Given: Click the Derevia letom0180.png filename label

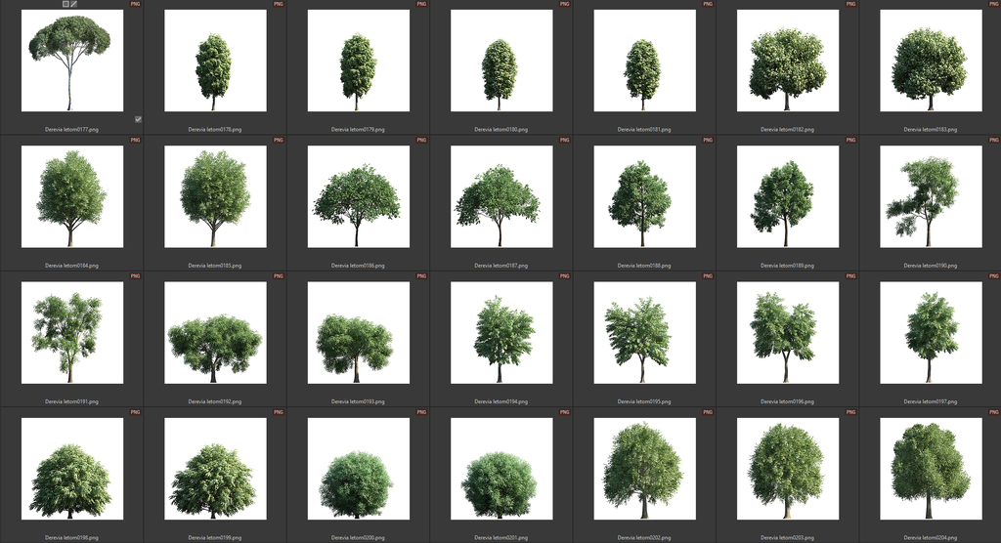Looking at the screenshot, I should 500,129.
